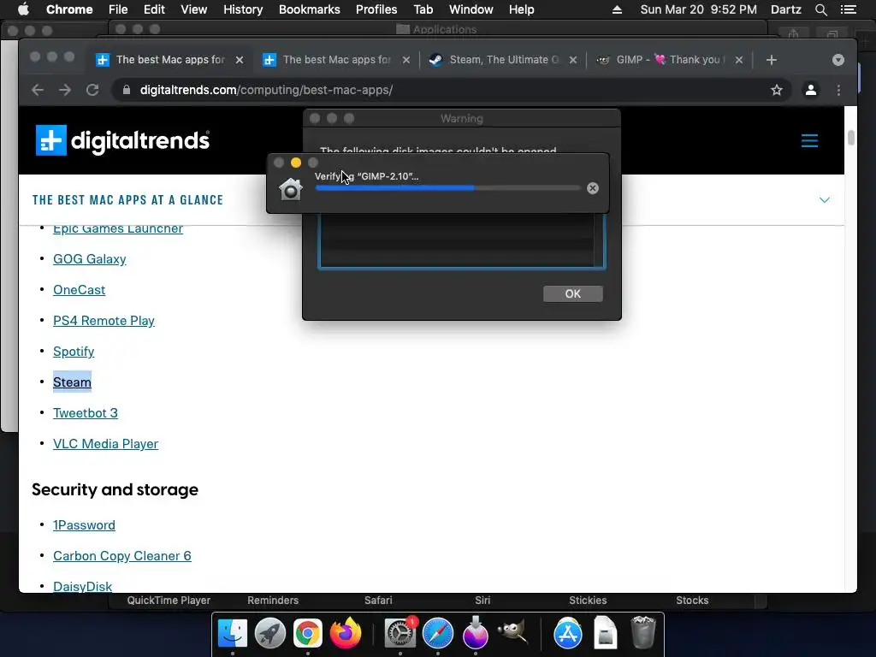Click the padlock site info icon
Viewport: 876px width, 657px height.
click(x=127, y=90)
